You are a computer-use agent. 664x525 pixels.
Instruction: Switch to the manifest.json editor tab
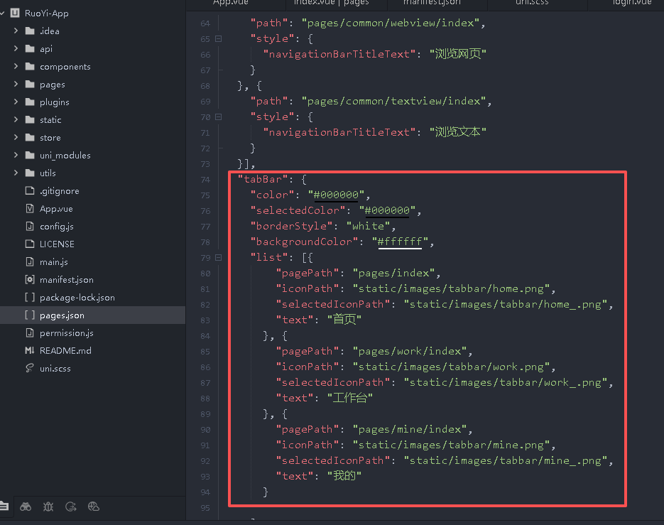pos(432,3)
